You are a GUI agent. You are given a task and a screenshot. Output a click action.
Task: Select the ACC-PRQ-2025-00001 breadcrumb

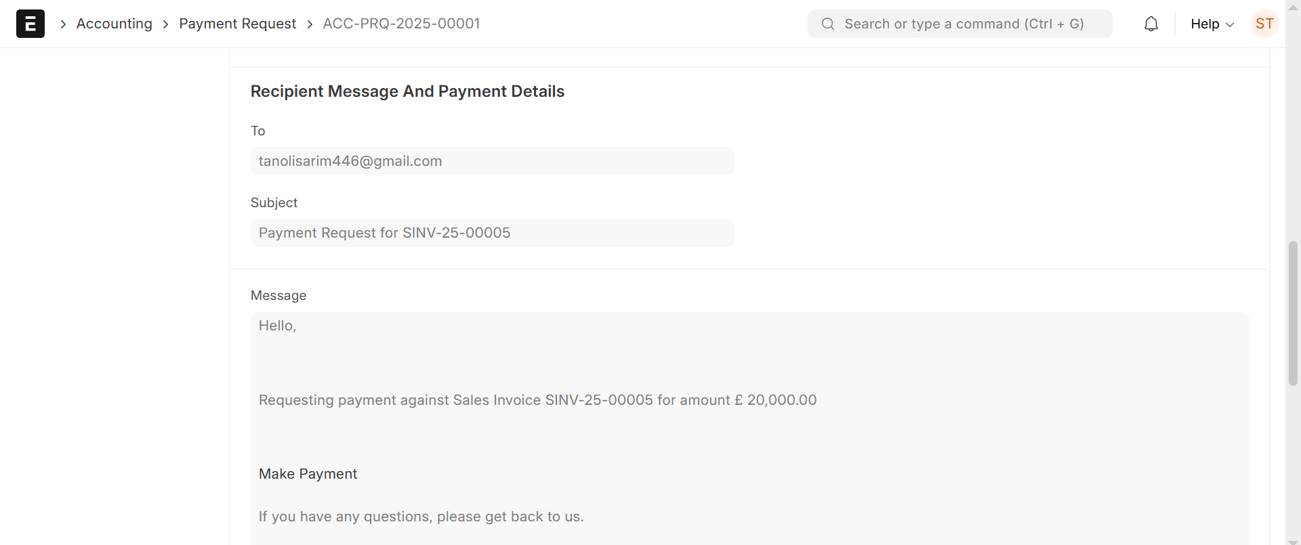click(401, 24)
